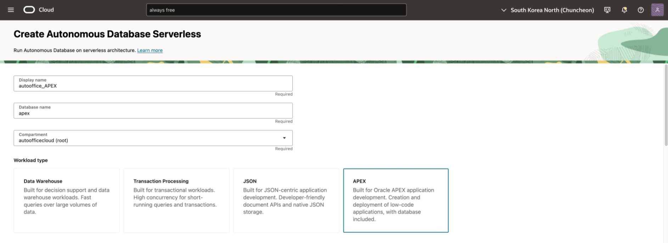
Task: Select the Transaction Processing workload type
Action: pyautogui.click(x=176, y=200)
